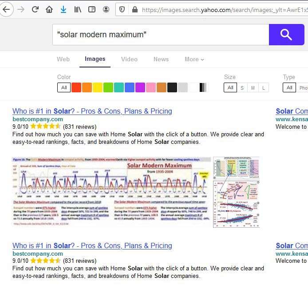Image resolution: width=308 pixels, height=293 pixels.
Task: Open the browser home page
Action: click(x=49, y=9)
